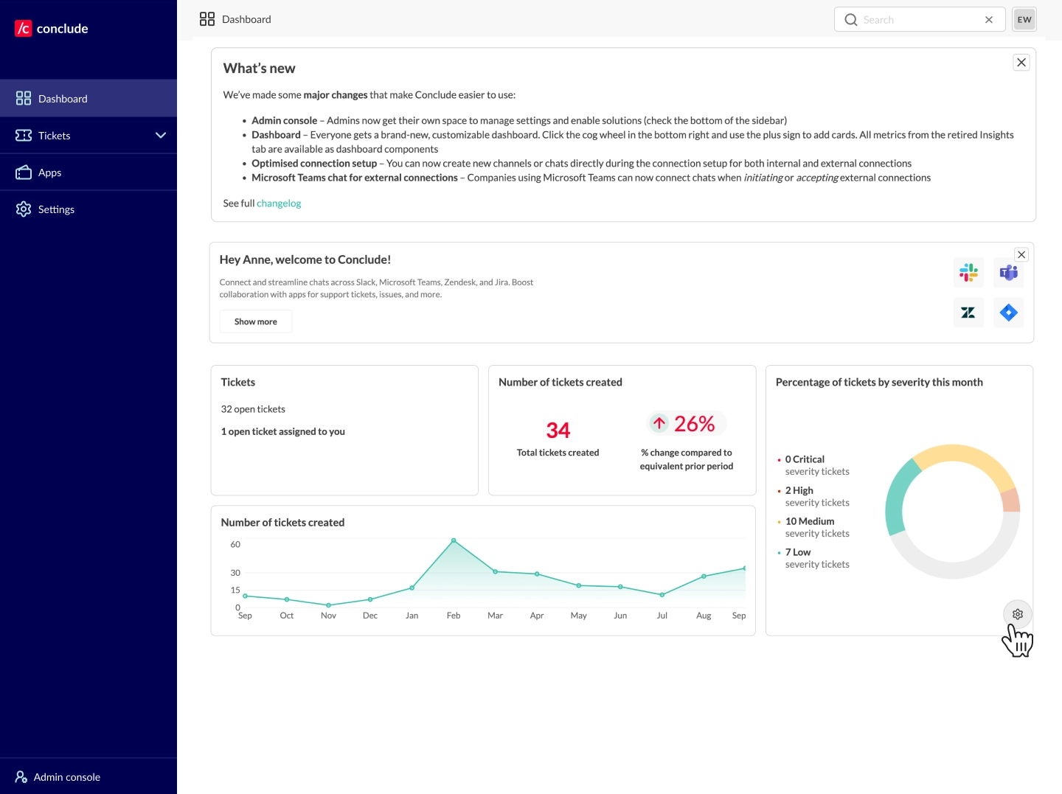Expand the Tickets sidebar chevron

[161, 136]
